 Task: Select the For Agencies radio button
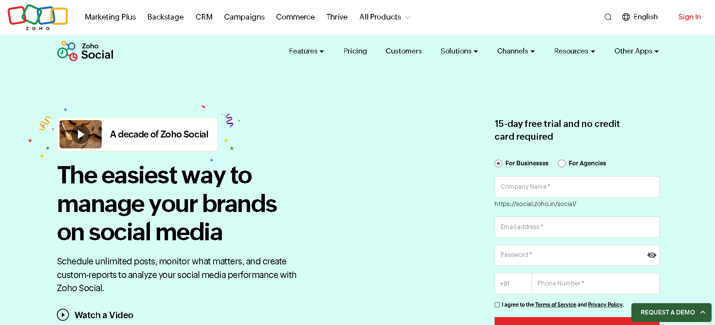(x=562, y=163)
